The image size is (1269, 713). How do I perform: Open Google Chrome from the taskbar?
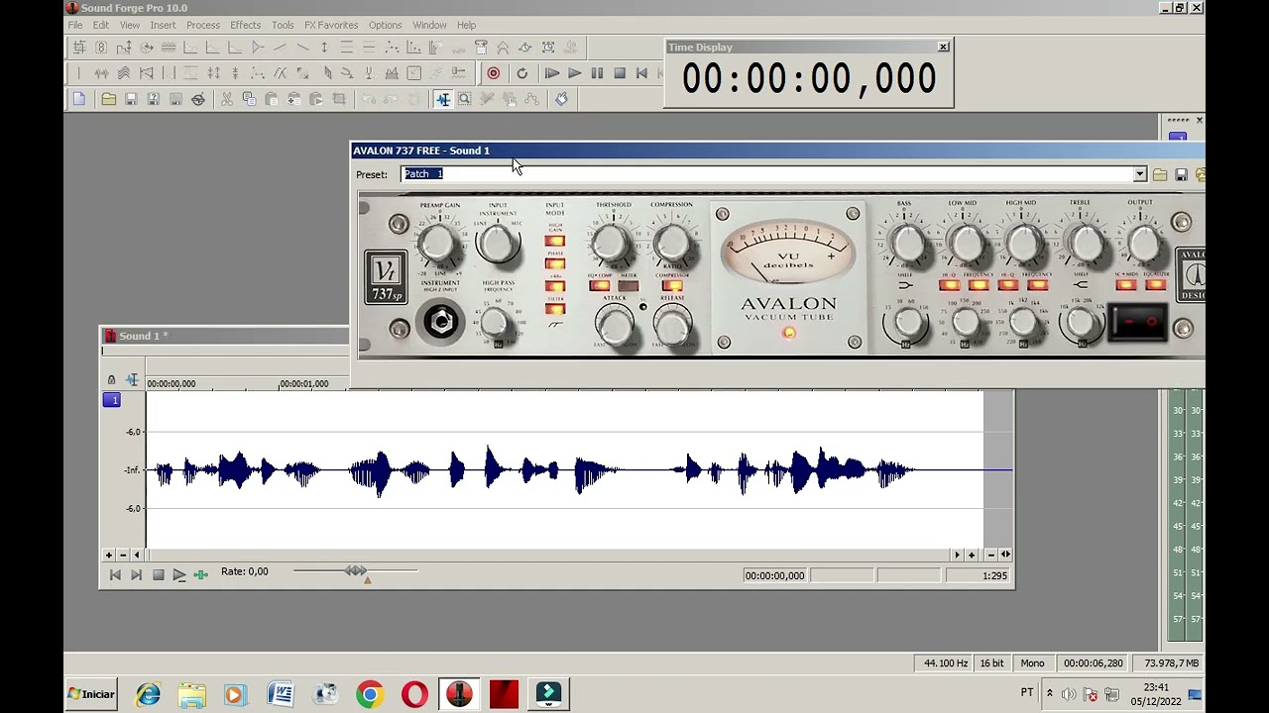coord(370,694)
